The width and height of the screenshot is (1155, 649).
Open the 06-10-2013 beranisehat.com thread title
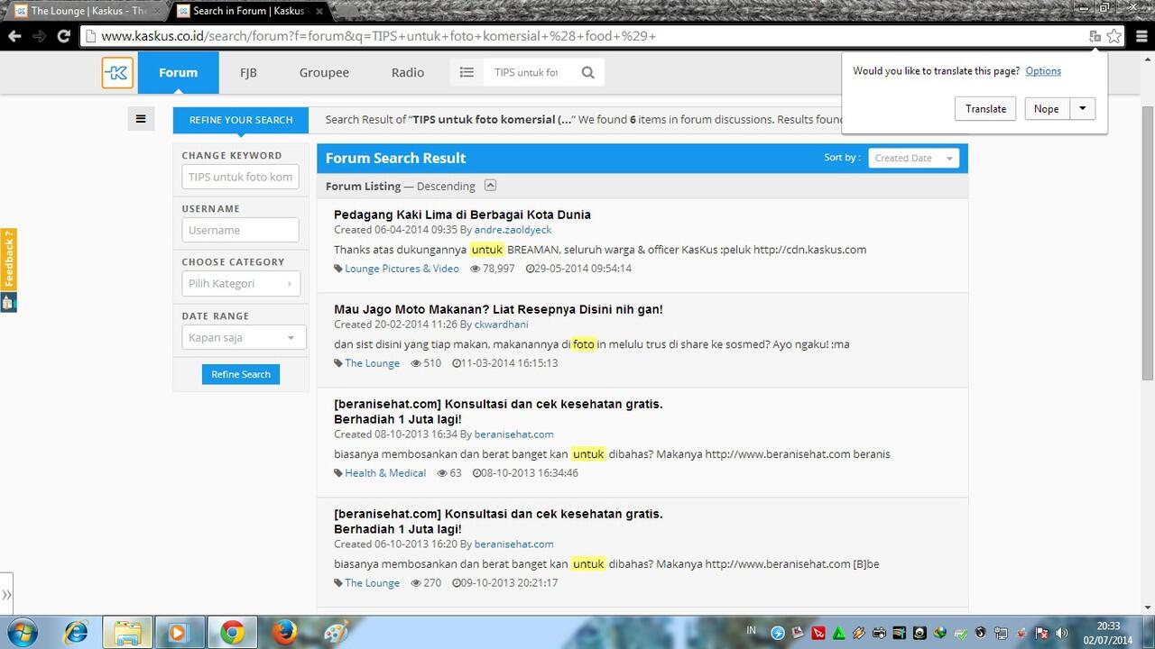click(x=498, y=521)
